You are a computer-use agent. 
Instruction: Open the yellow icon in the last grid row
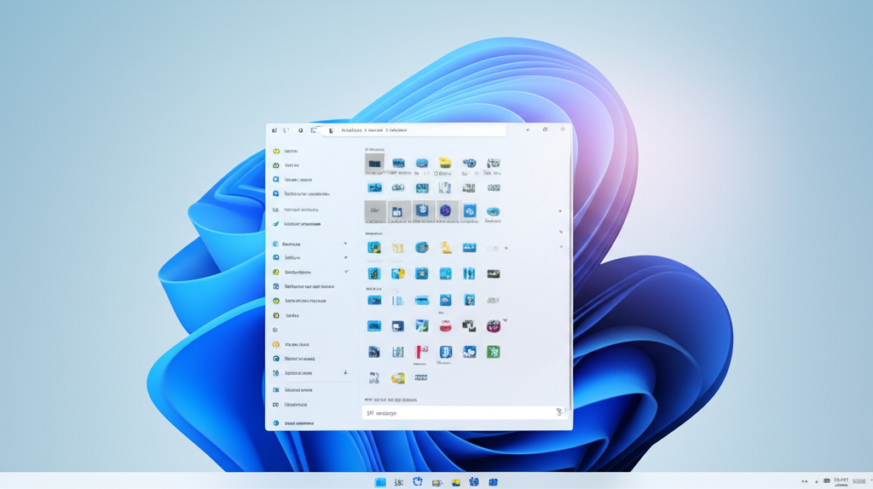(397, 377)
